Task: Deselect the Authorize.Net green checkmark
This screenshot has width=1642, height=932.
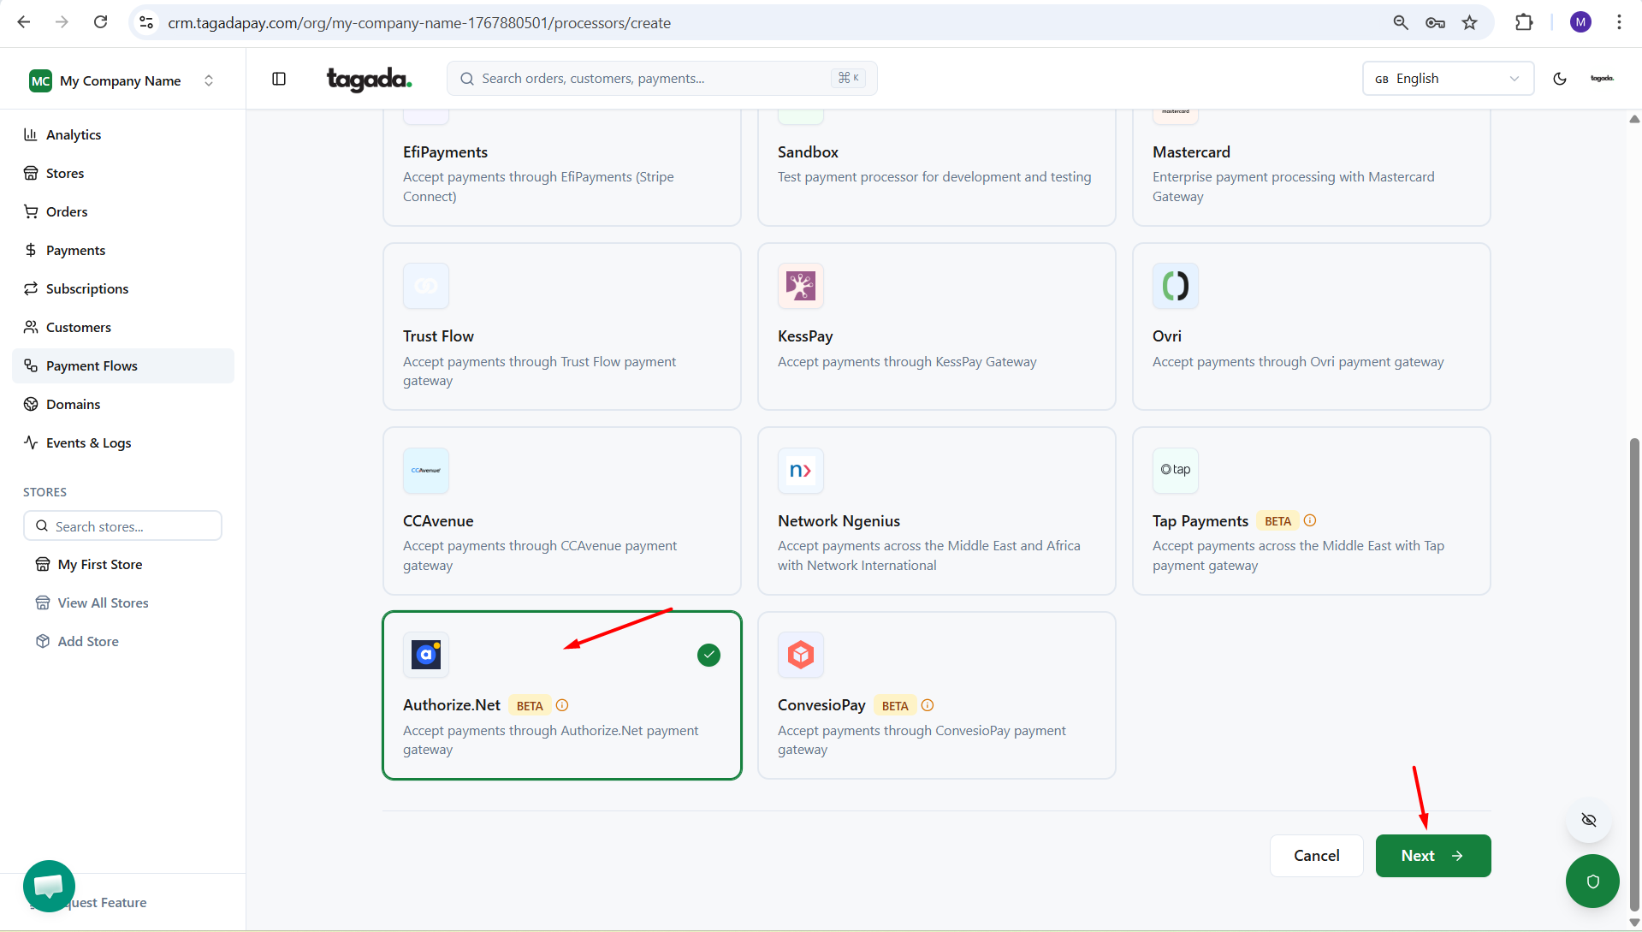Action: point(708,656)
